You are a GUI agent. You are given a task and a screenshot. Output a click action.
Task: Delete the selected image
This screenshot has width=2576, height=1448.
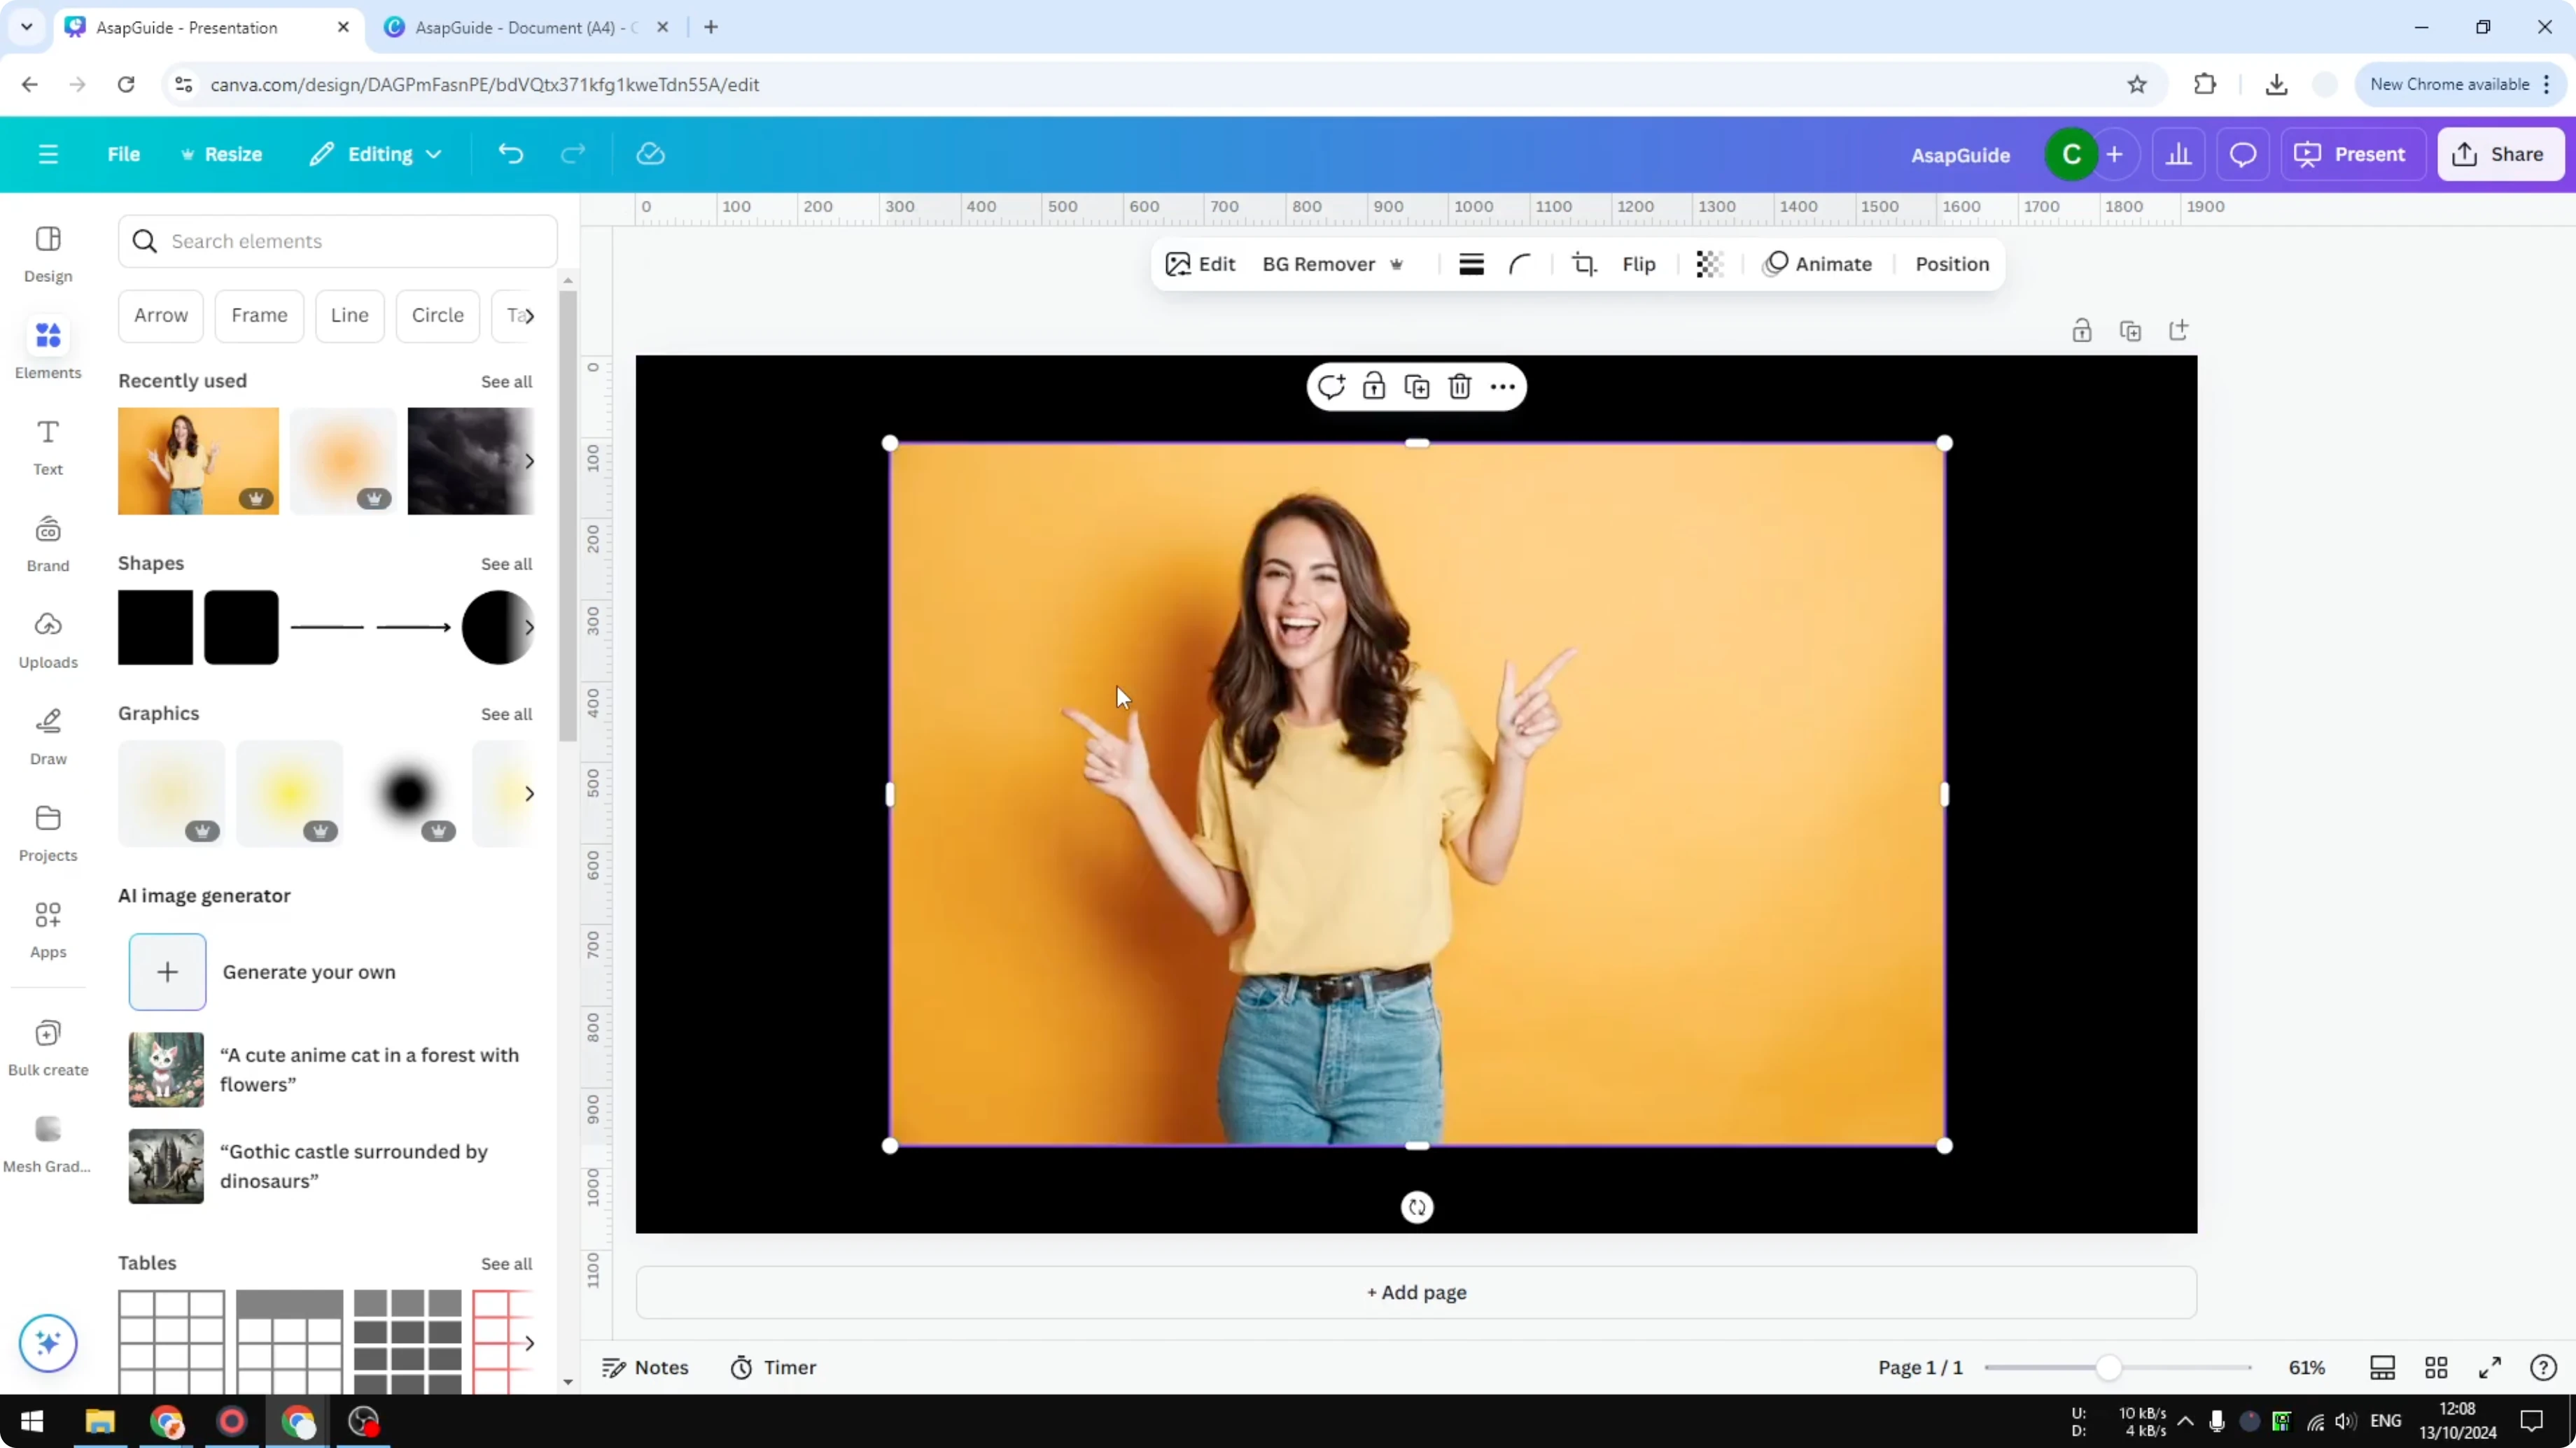click(x=1460, y=385)
